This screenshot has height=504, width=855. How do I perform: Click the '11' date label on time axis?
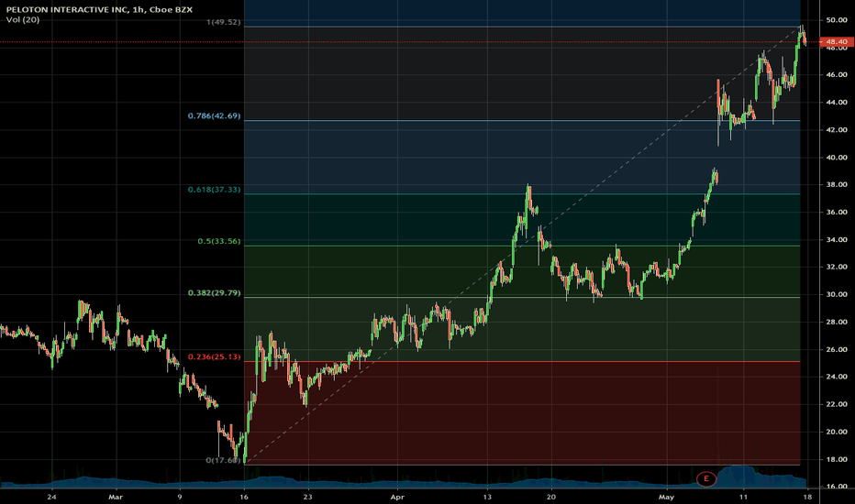coord(743,497)
